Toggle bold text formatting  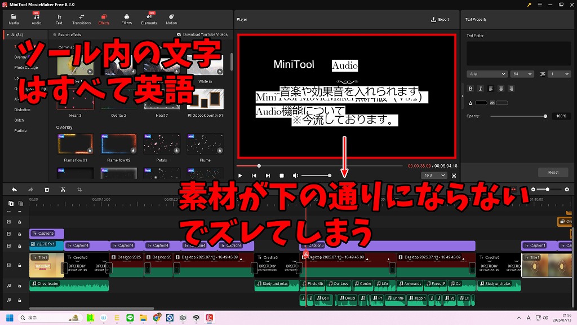point(471,89)
